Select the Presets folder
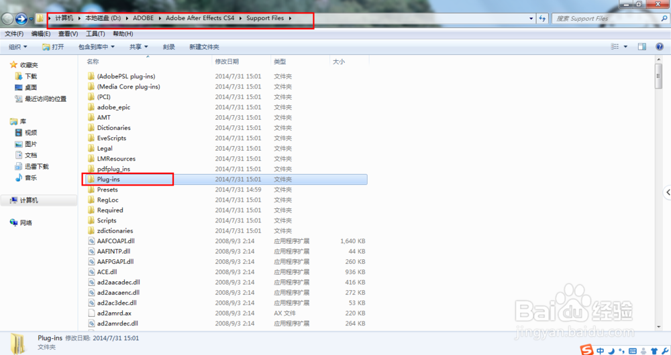 (x=107, y=190)
